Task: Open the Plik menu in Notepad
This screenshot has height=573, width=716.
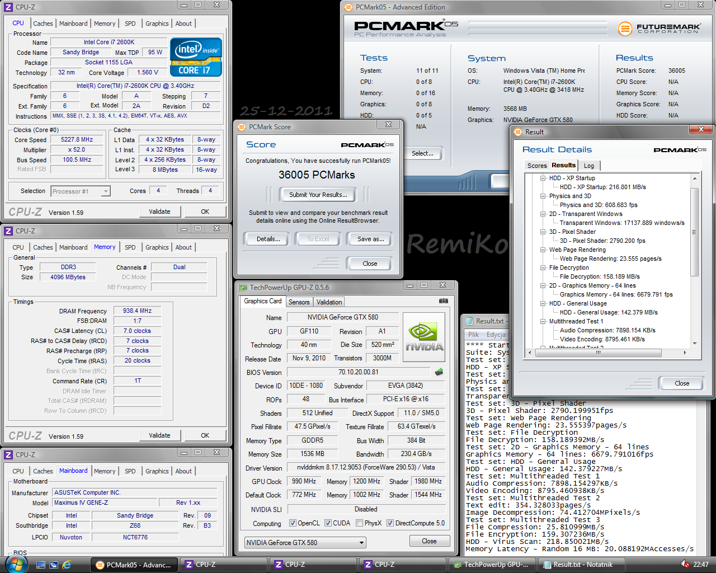Action: point(473,335)
